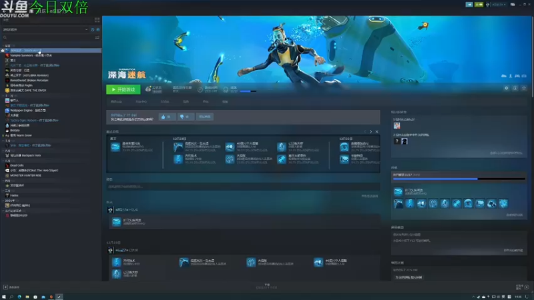Image resolution: width=534 pixels, height=300 pixels.
Task: Dismiss the recent activity panel with X
Action: 376,131
